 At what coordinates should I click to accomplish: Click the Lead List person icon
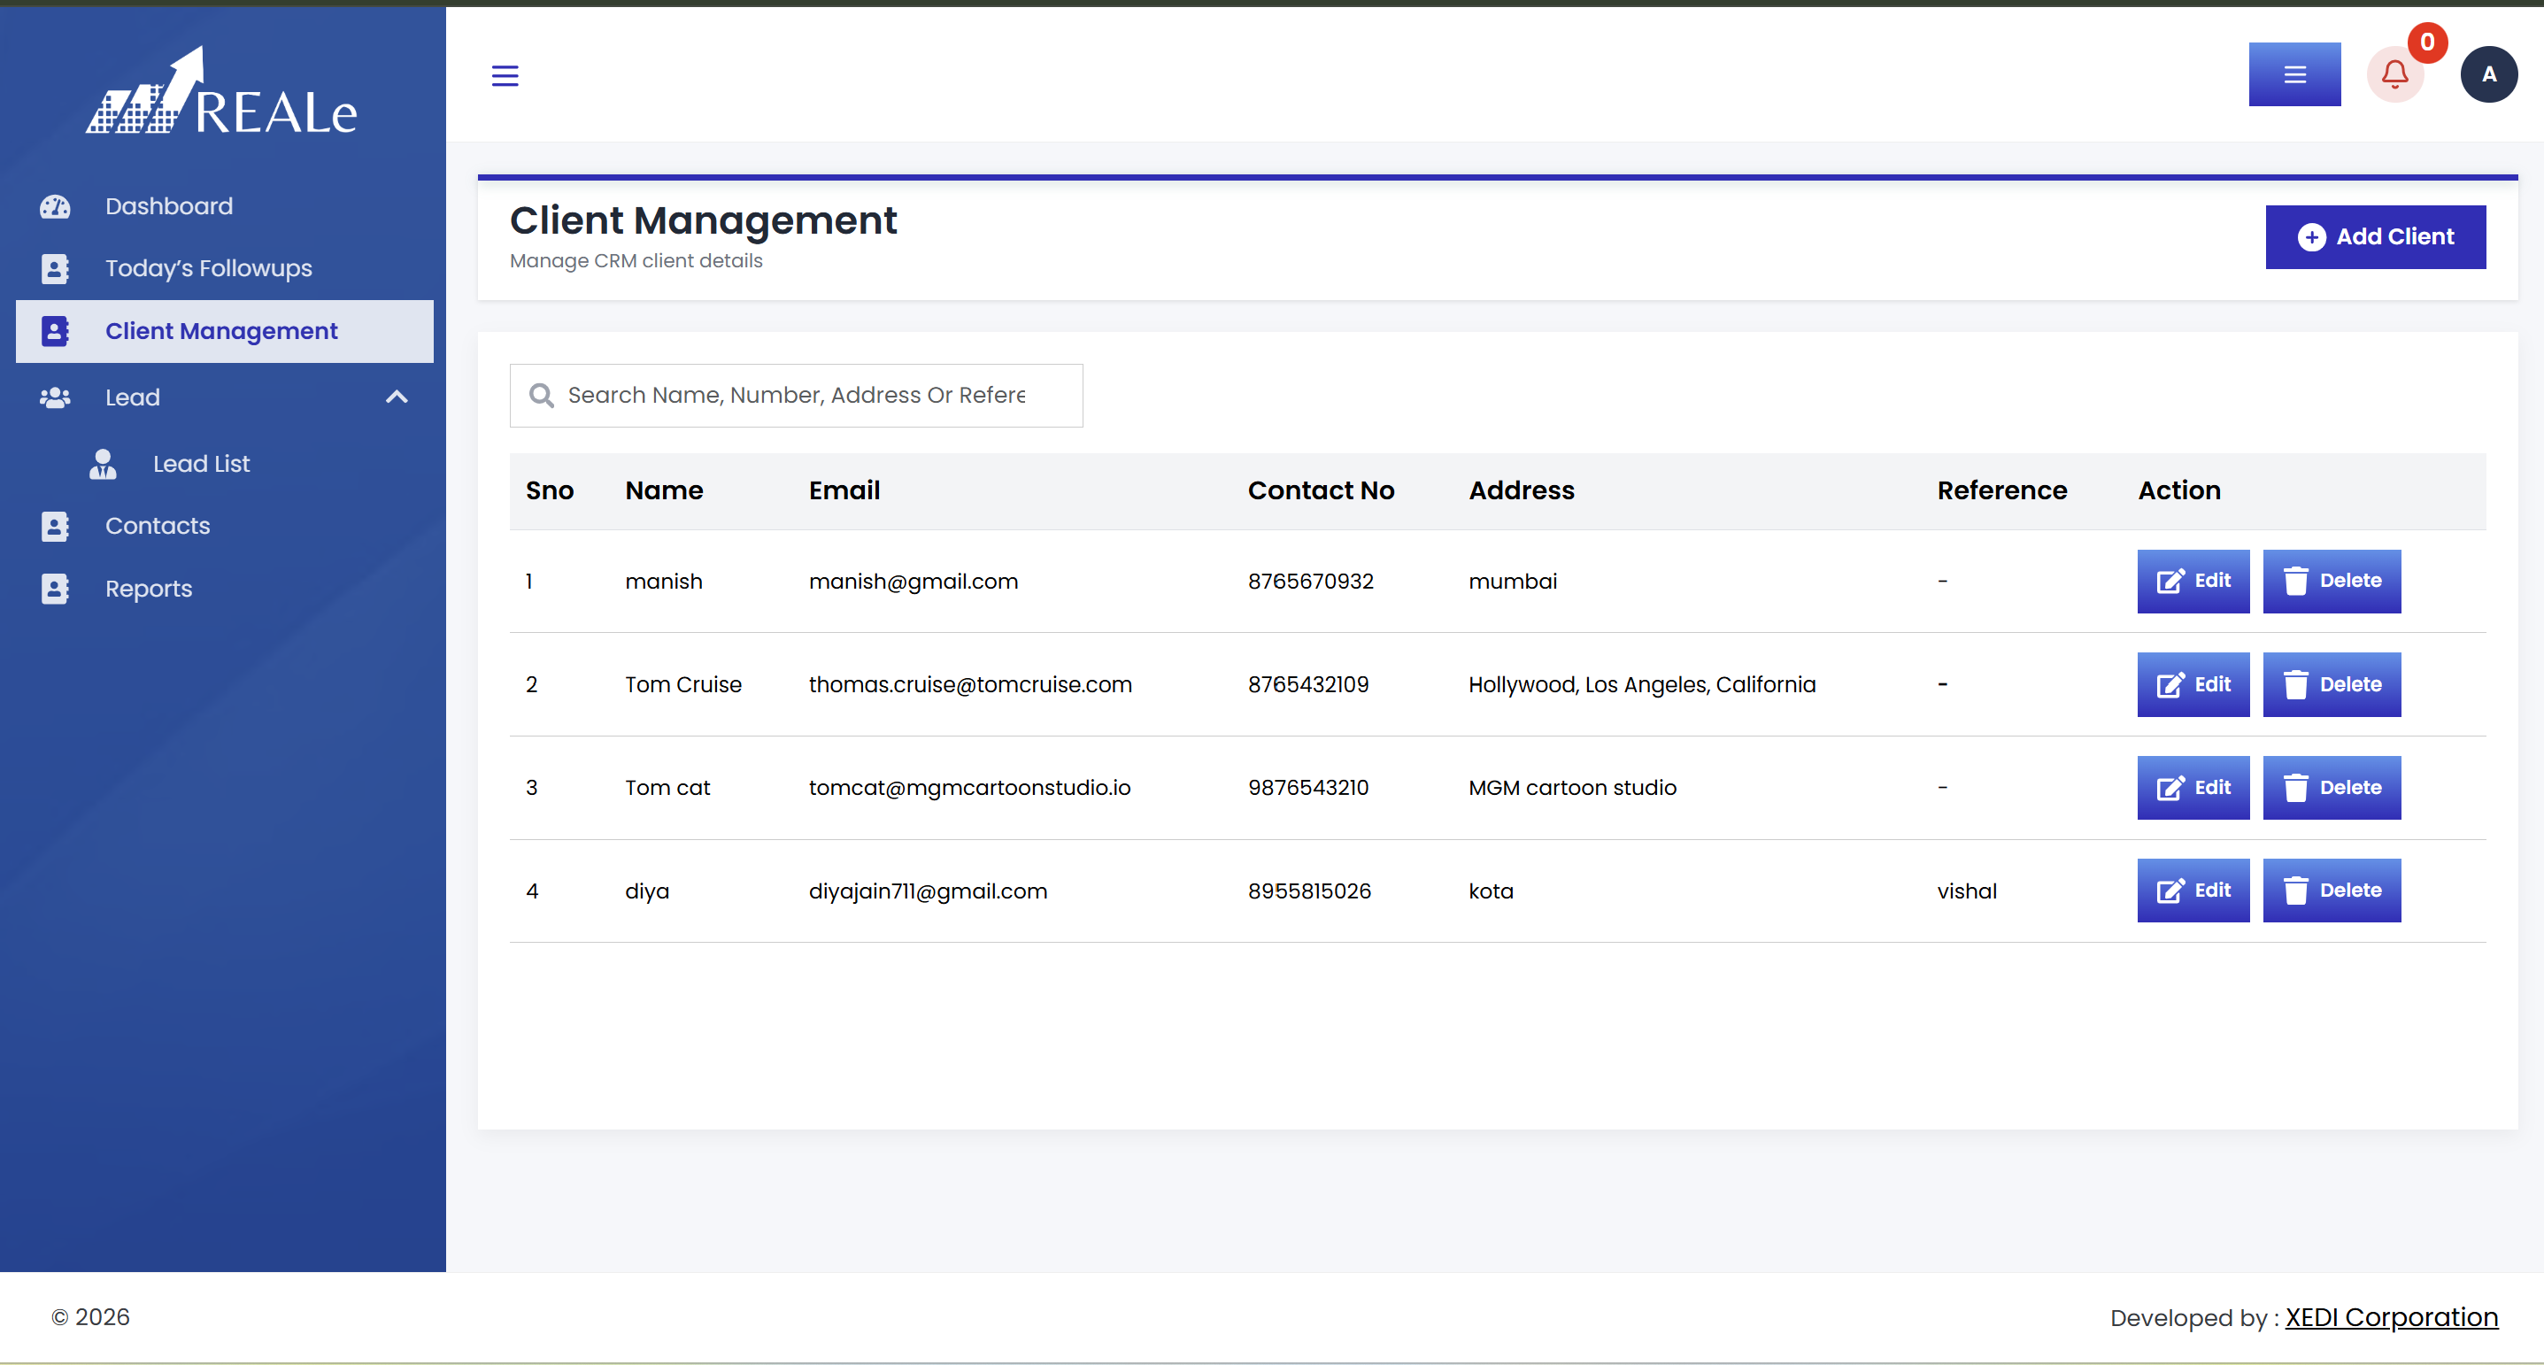(103, 463)
